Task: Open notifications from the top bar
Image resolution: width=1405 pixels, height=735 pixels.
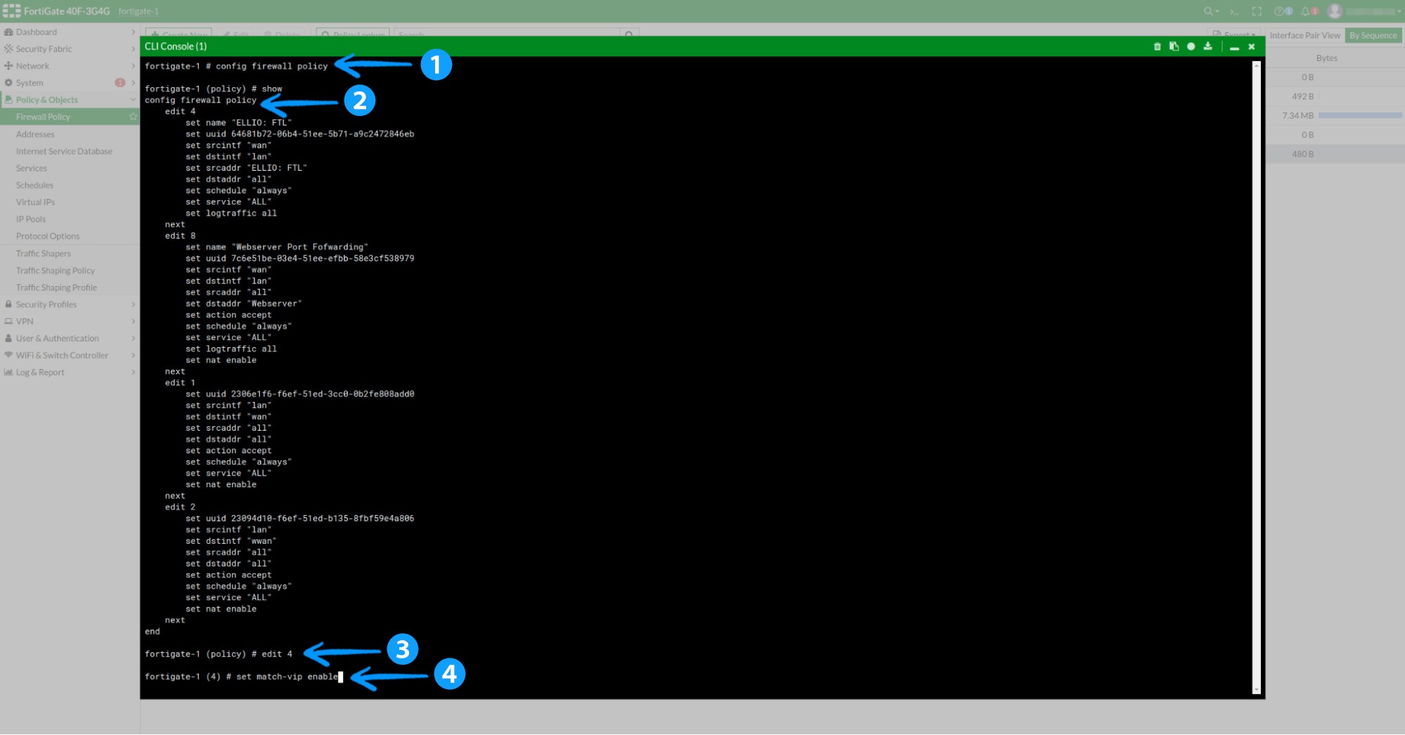Action: [1304, 11]
